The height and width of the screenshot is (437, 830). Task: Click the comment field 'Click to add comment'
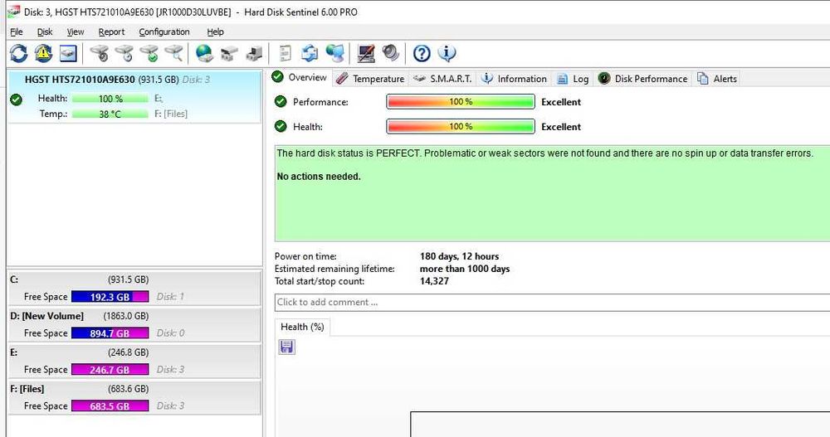coord(552,302)
